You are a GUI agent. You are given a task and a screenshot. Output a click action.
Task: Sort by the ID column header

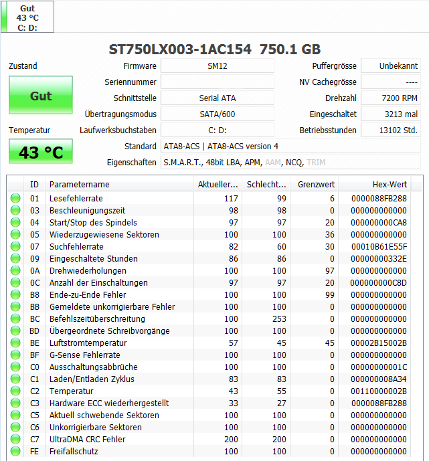point(34,185)
